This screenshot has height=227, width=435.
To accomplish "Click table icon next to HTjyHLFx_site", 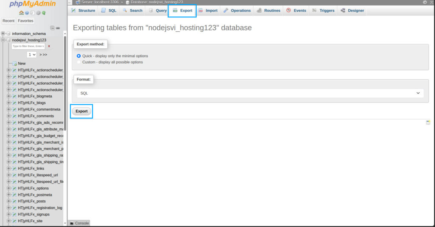I will 14,221.
